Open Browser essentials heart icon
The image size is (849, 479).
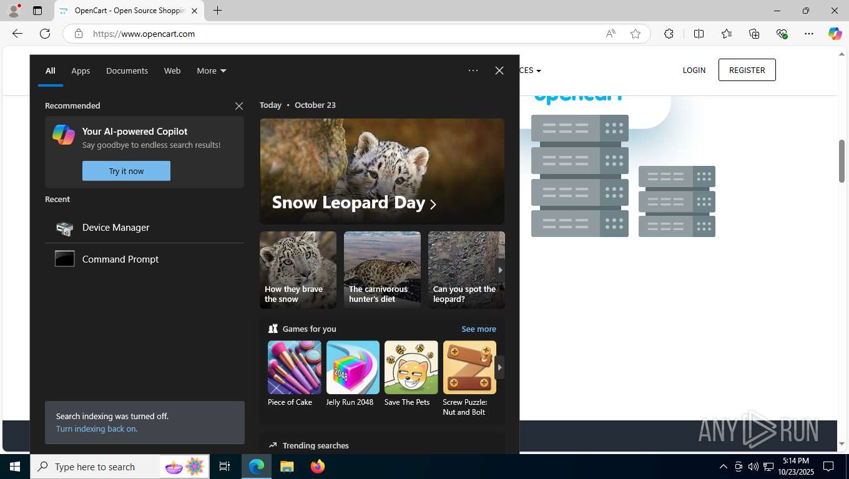[782, 34]
